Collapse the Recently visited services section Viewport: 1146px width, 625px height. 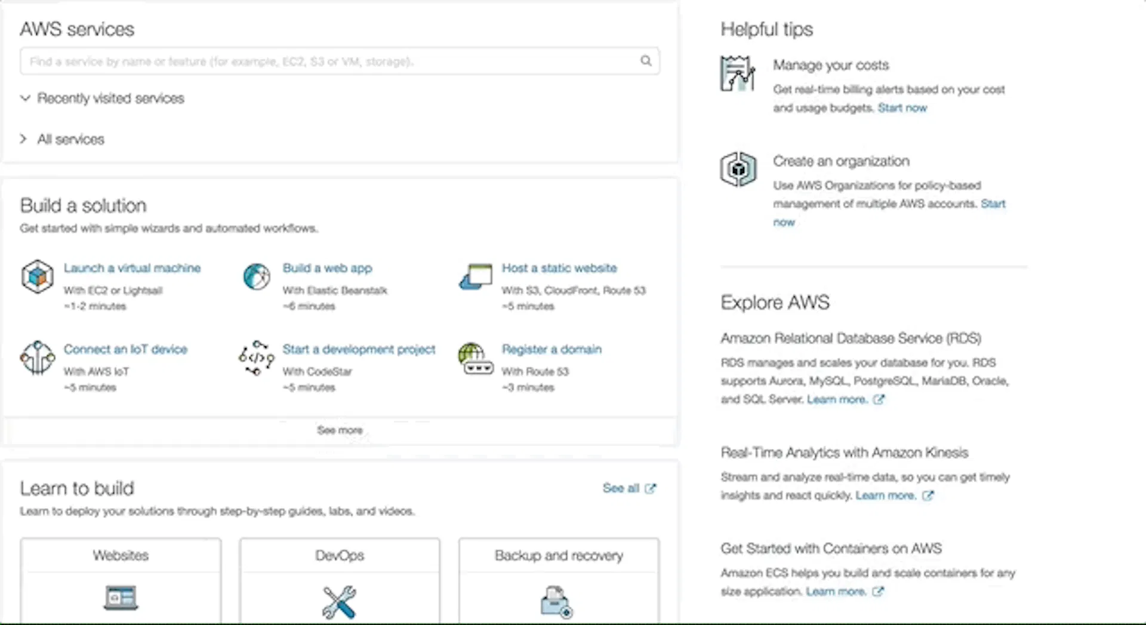[25, 98]
